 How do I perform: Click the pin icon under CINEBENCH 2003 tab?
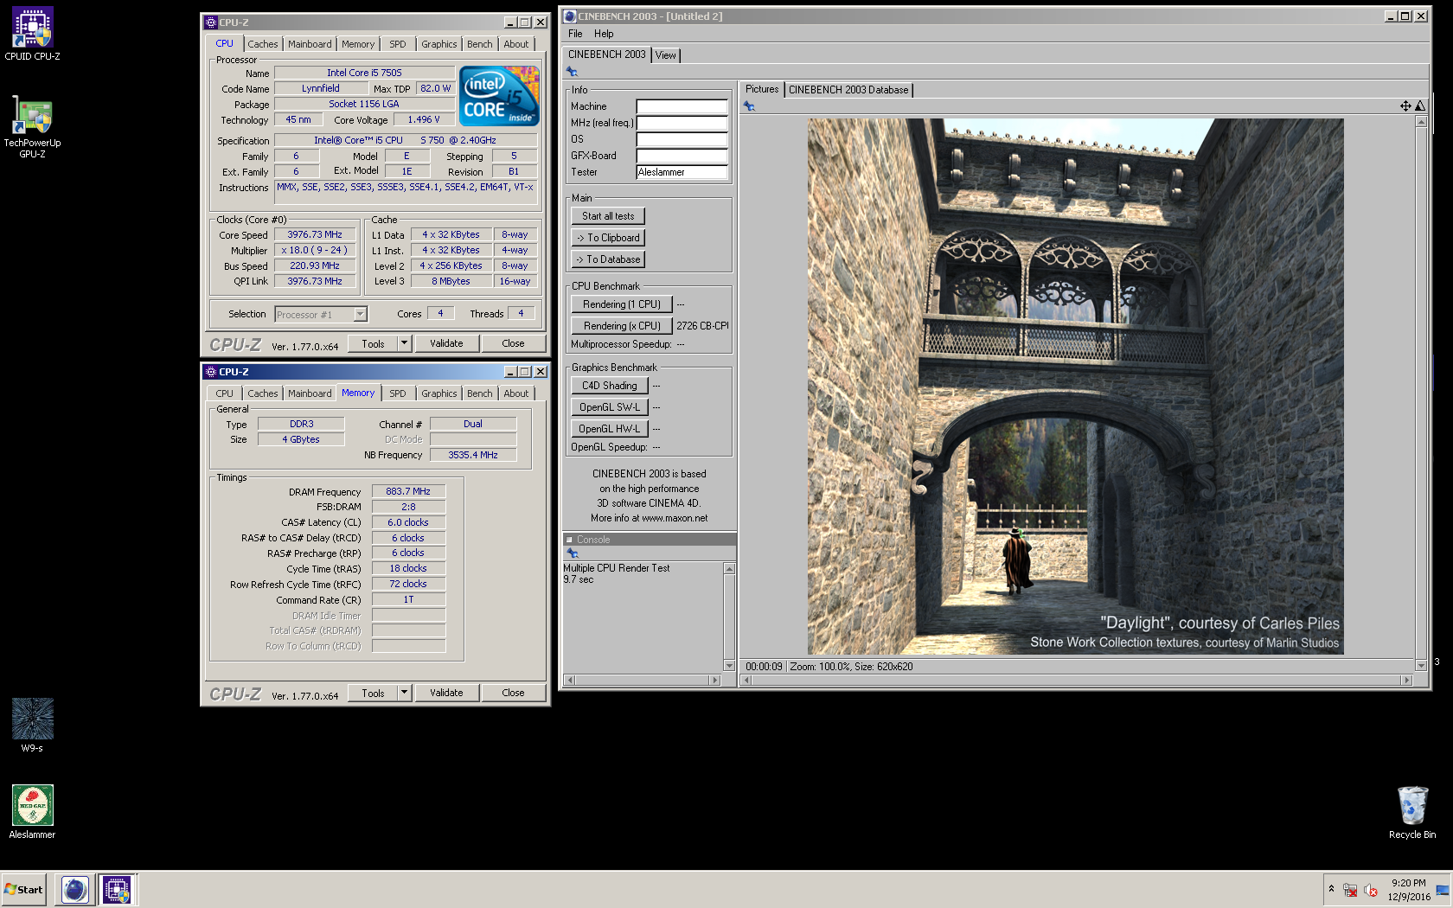[x=572, y=72]
